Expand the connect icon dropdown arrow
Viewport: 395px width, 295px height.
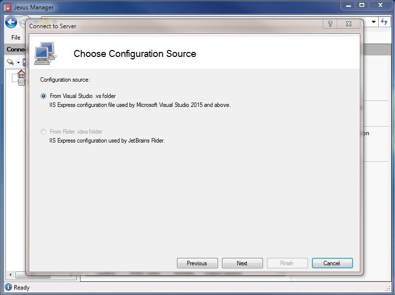click(x=18, y=63)
